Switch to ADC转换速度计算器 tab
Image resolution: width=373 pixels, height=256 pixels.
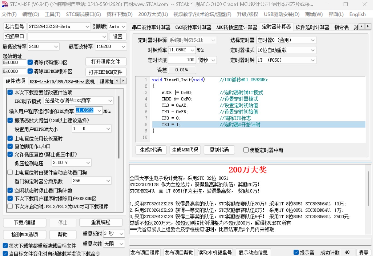coord(237,27)
